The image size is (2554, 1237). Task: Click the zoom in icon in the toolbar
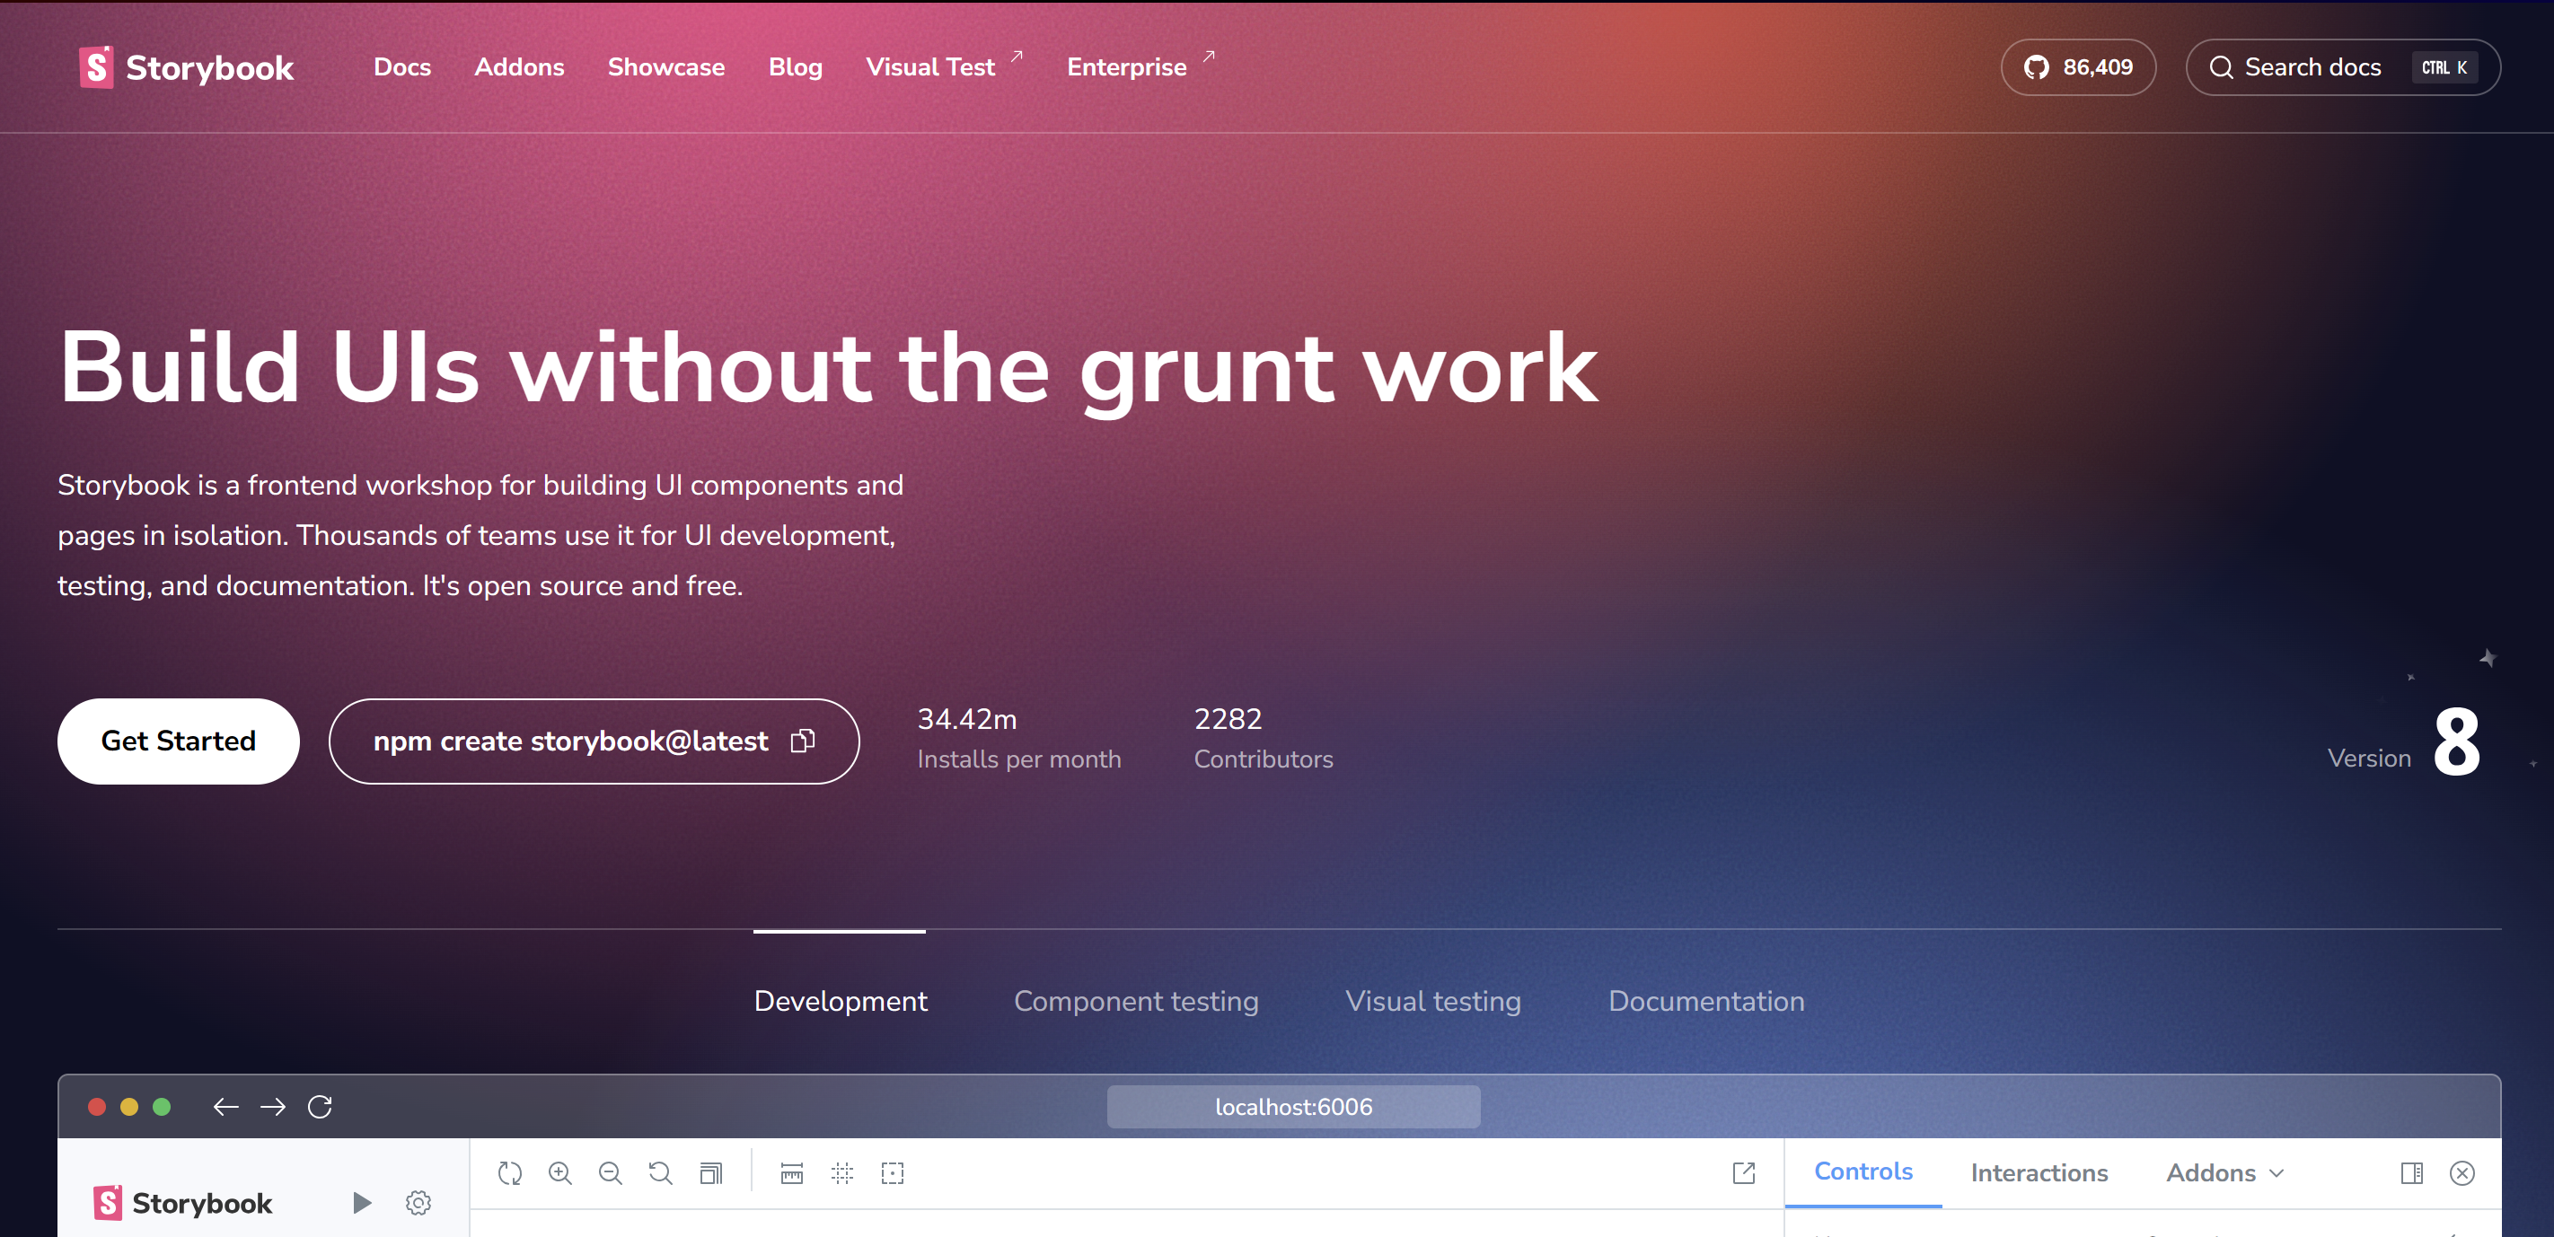click(560, 1172)
